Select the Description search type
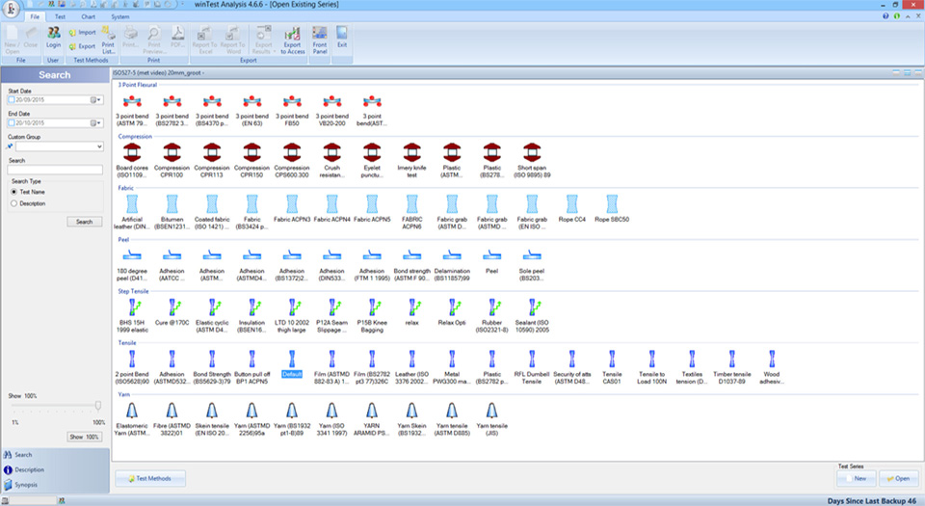Viewport: 925px width, 506px height. (x=14, y=203)
